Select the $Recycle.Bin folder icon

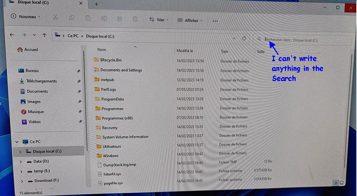click(x=96, y=60)
